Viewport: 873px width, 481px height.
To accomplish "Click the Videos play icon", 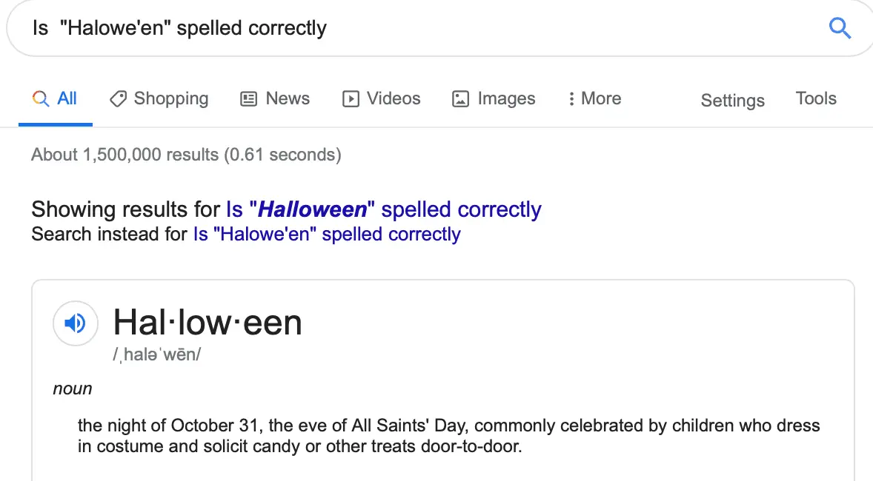I will (x=351, y=99).
